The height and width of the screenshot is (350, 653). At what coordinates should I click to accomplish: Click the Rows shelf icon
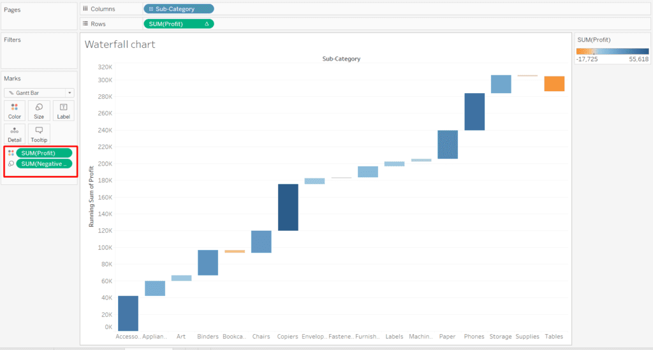(x=85, y=24)
